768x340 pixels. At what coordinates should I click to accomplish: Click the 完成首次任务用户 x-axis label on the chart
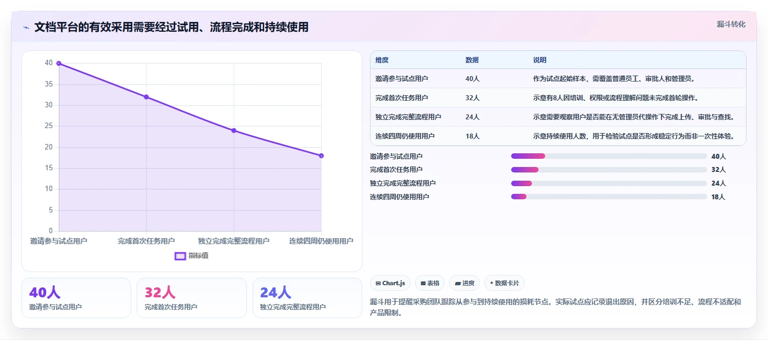[146, 241]
